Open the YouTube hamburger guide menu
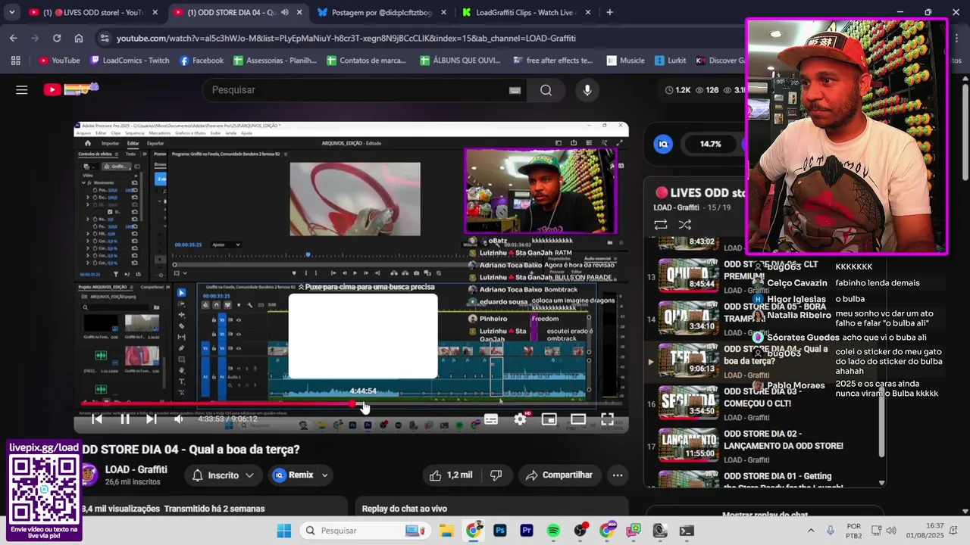Screen dimensions: 970x545 [x=22, y=90]
